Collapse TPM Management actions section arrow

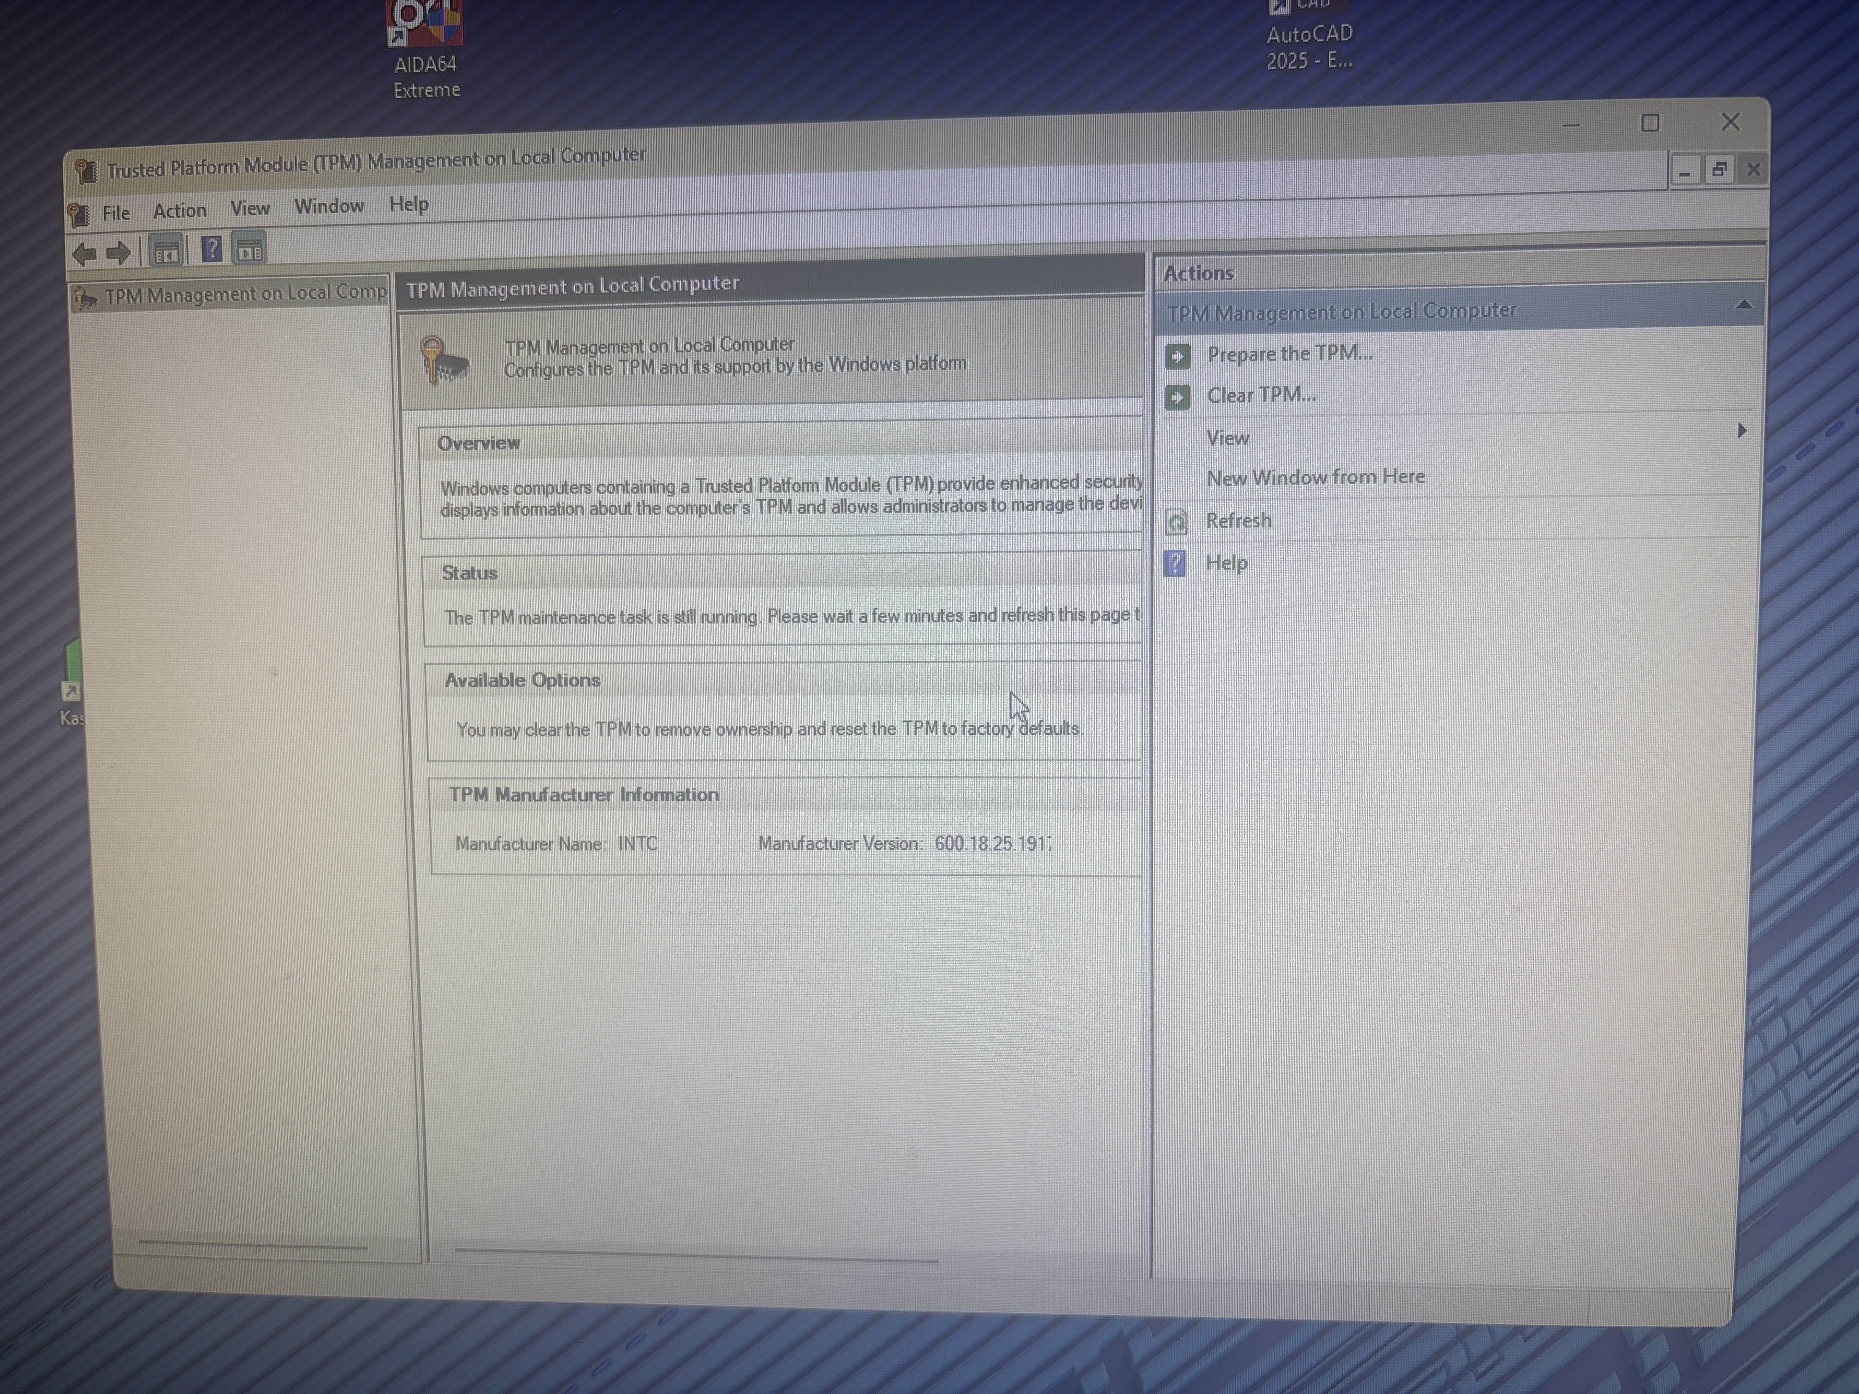coord(1744,306)
